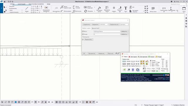
Task: Switch to For drawings tab in plugin
Action: (x=143, y=57)
